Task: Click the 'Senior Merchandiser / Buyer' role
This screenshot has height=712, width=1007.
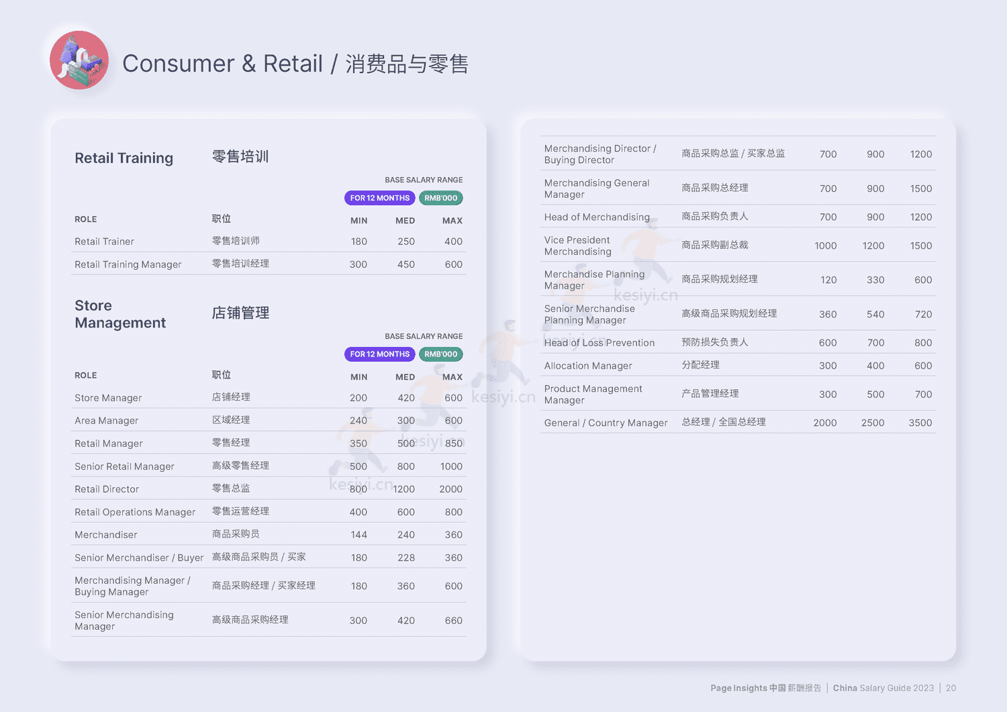Action: [139, 558]
